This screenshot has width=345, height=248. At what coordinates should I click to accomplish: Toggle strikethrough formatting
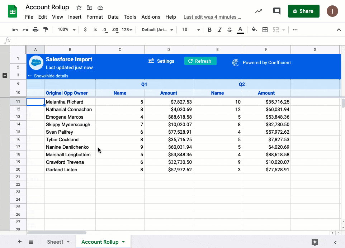click(230, 30)
